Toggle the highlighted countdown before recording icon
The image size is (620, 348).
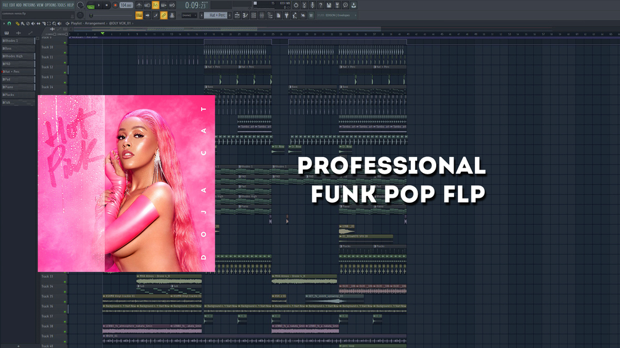point(155,5)
